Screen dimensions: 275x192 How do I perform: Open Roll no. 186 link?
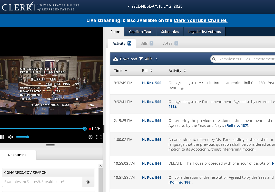180,182
